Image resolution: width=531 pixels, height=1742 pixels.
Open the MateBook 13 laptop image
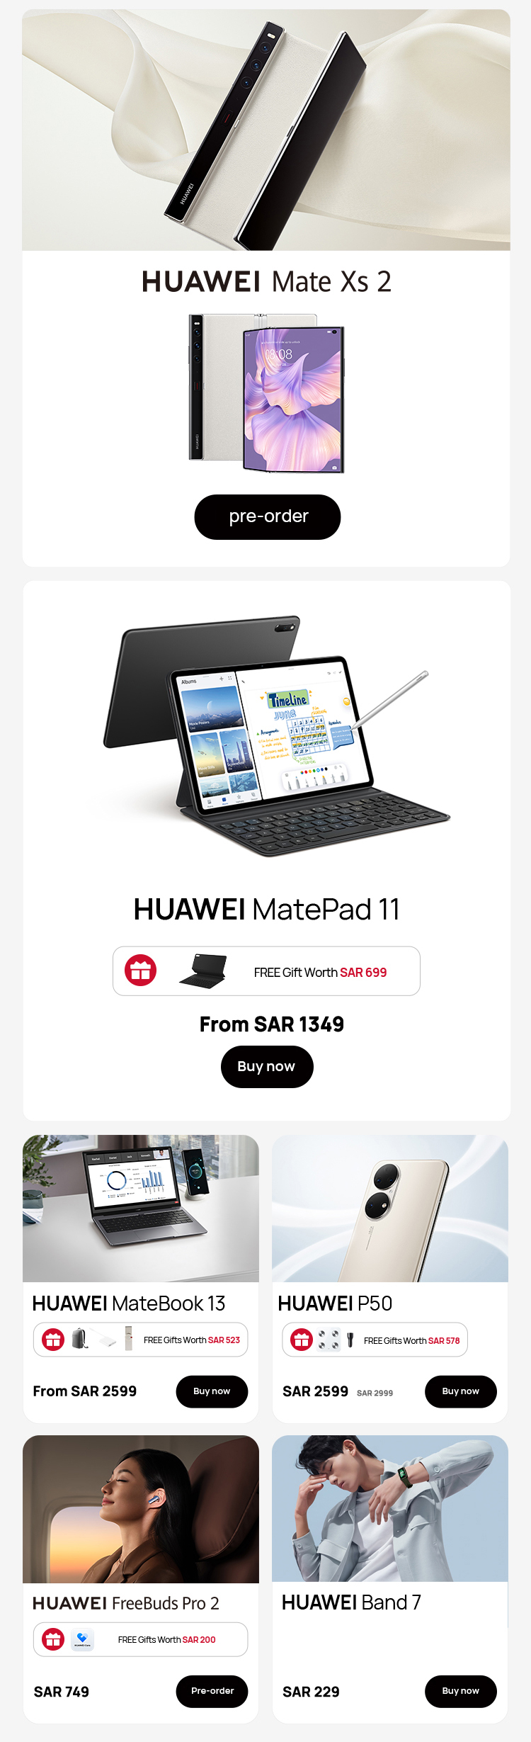(141, 1209)
